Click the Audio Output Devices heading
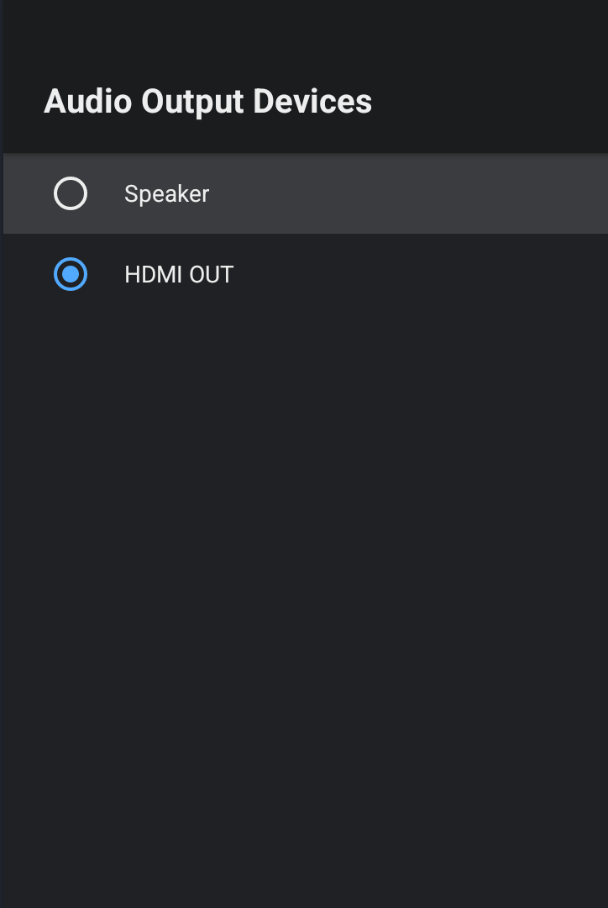 [207, 102]
